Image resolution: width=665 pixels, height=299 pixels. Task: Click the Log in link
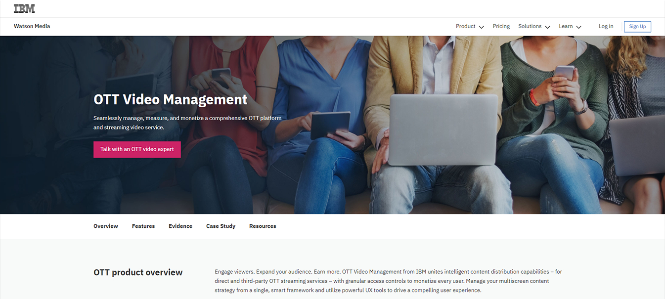pyautogui.click(x=606, y=26)
